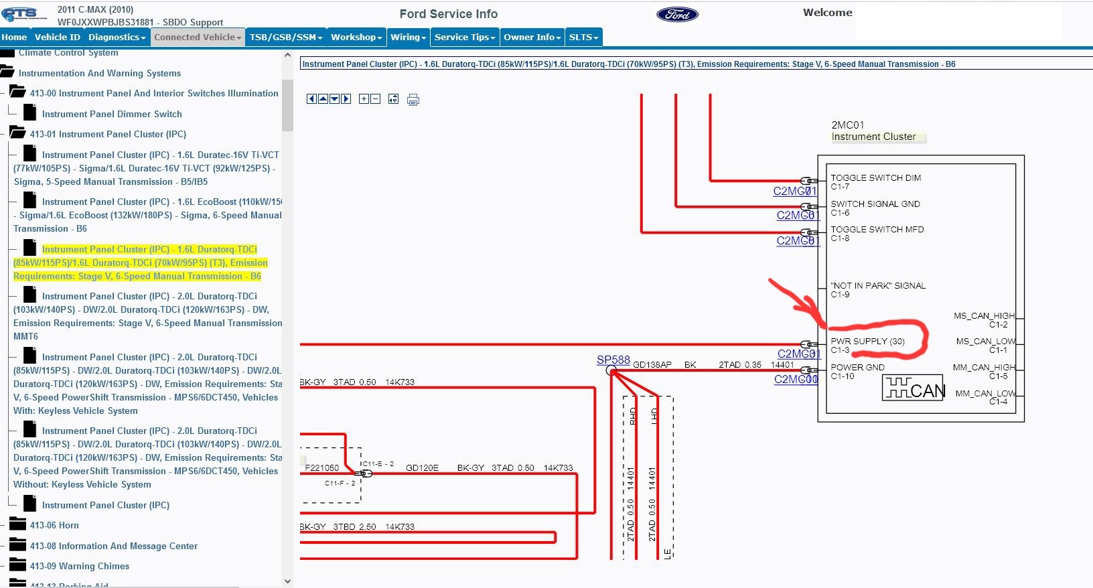Open the Vehicle ID menu item
This screenshot has height=588, width=1093.
tap(57, 38)
